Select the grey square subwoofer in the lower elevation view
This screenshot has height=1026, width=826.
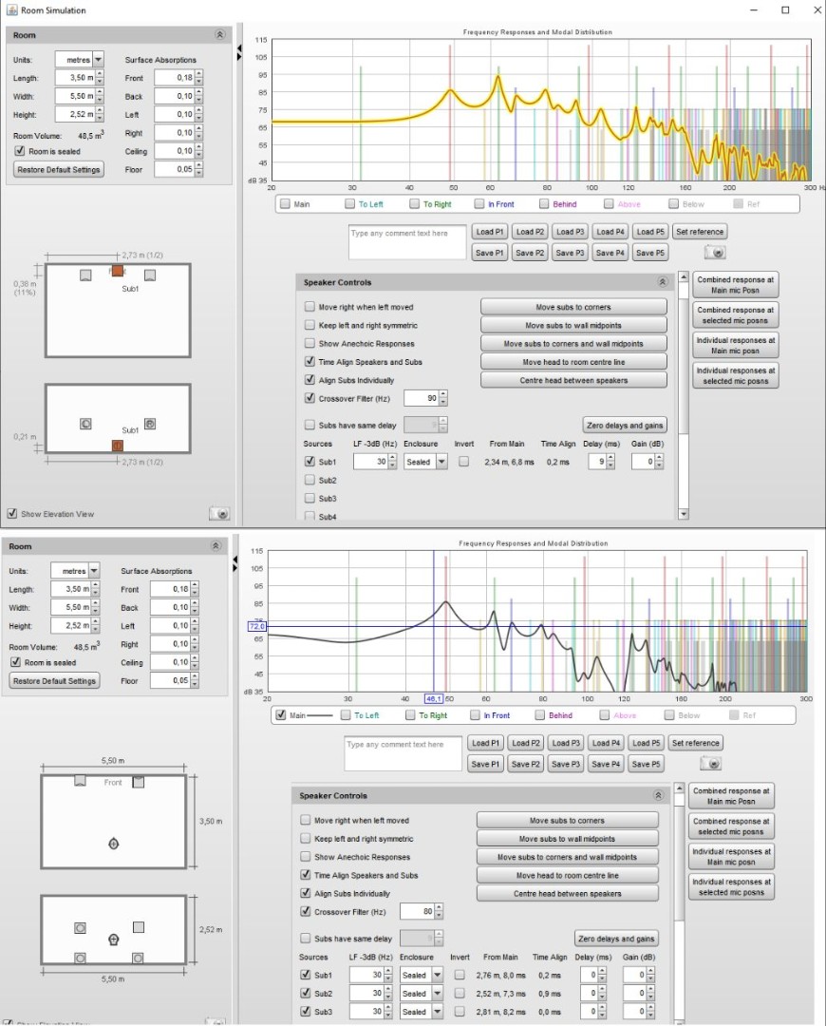139,926
